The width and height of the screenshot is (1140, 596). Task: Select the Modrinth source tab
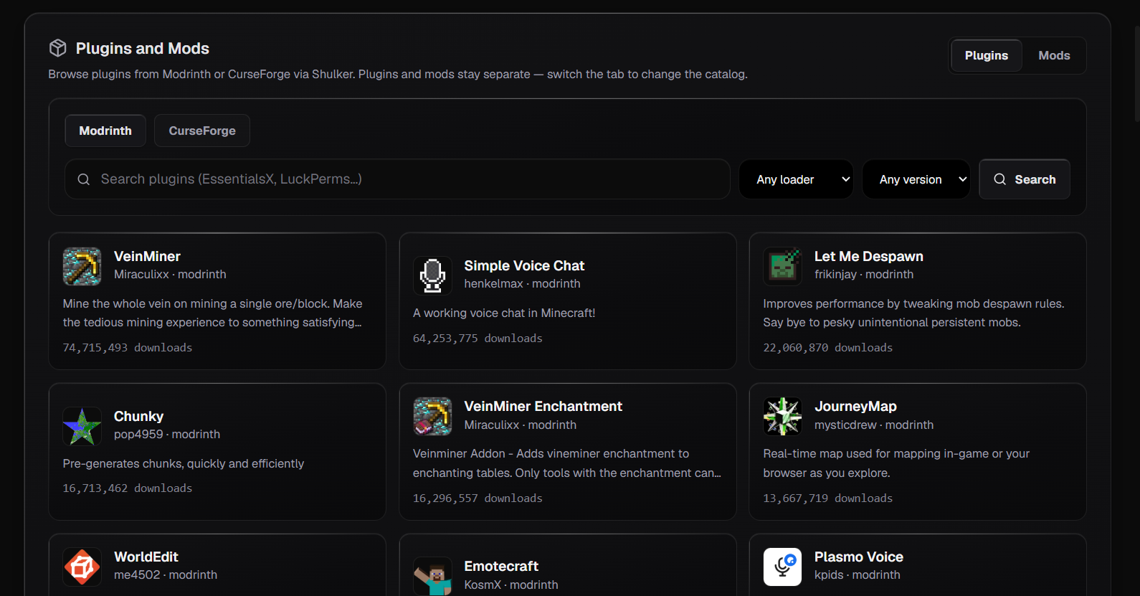105,131
